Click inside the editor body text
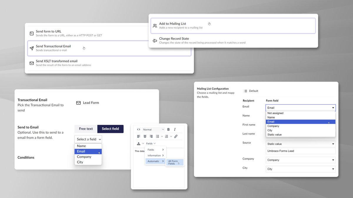Viewport: 353px width, 198px height. (140, 151)
